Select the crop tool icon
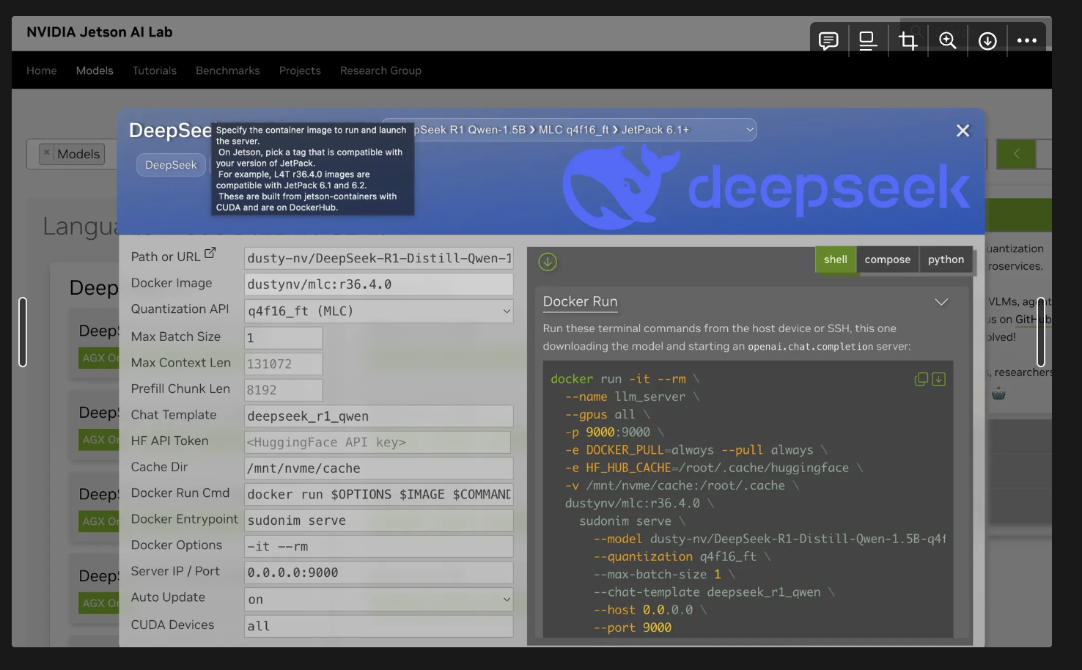Screen dimensions: 1082x670 click(x=908, y=40)
